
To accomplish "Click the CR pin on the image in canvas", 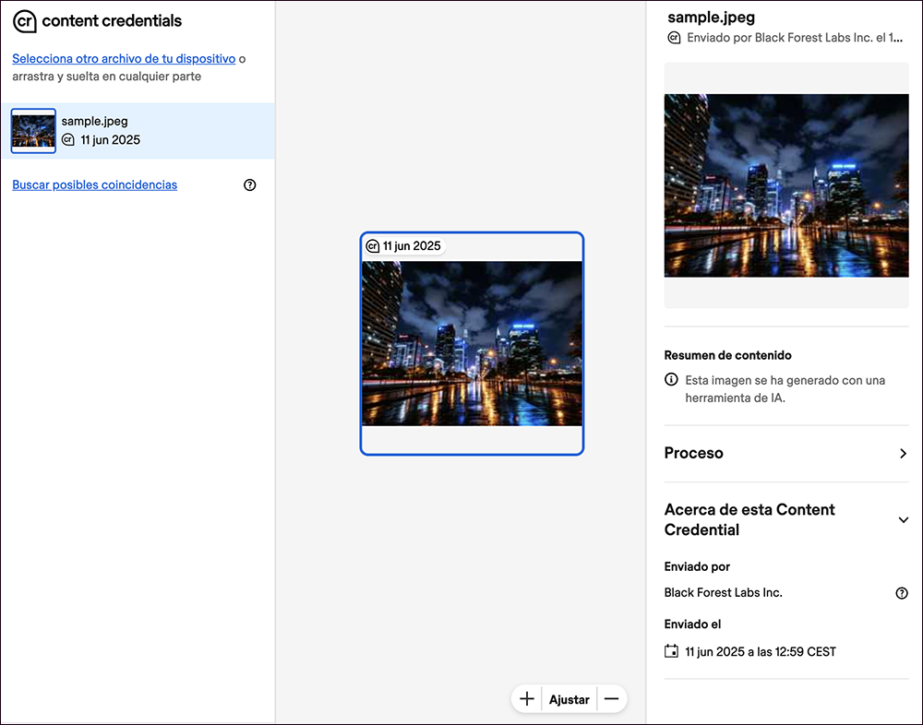I will point(373,245).
